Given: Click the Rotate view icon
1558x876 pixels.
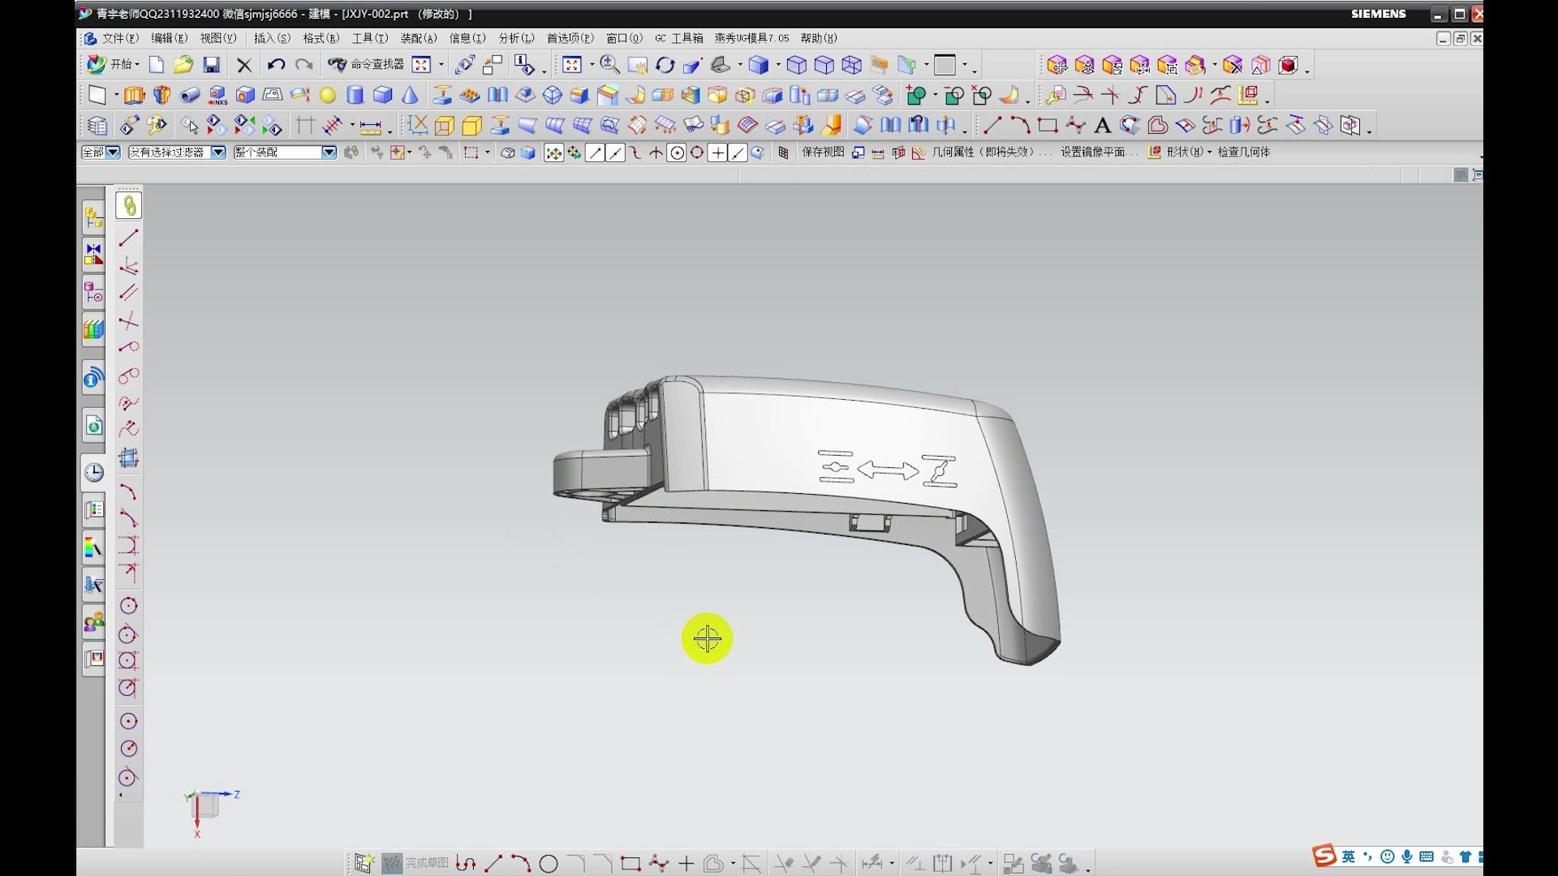Looking at the screenshot, I should click(x=665, y=65).
